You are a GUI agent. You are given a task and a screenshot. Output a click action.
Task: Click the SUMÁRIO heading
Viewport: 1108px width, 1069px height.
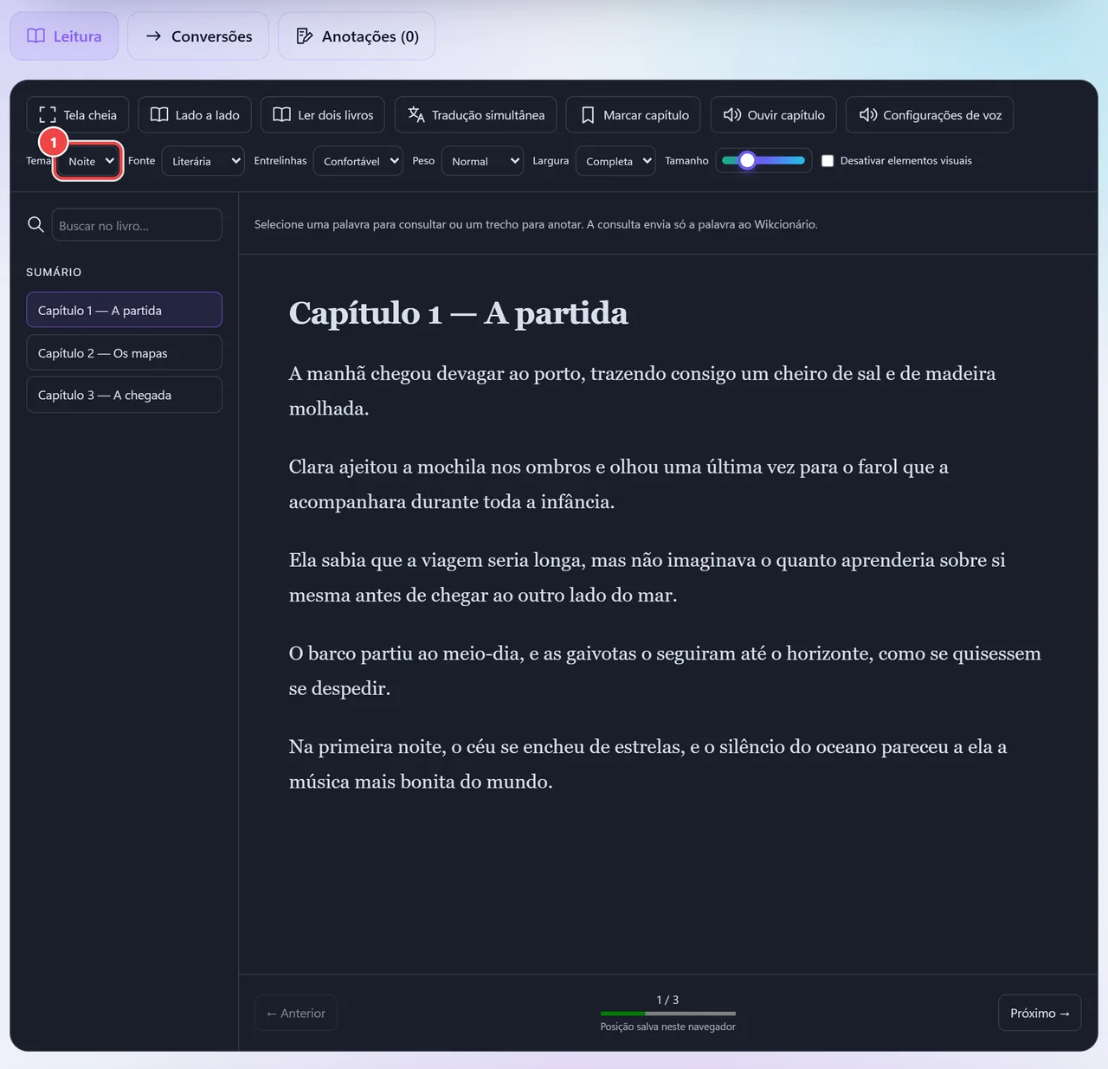(x=54, y=272)
